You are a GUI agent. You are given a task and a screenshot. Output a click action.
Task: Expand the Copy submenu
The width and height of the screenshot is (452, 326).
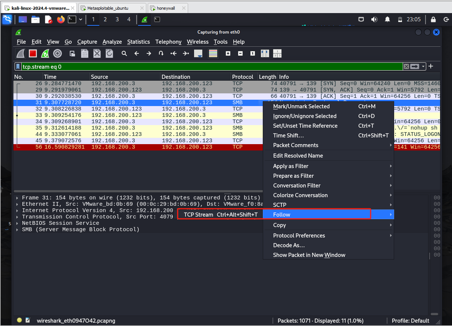328,225
